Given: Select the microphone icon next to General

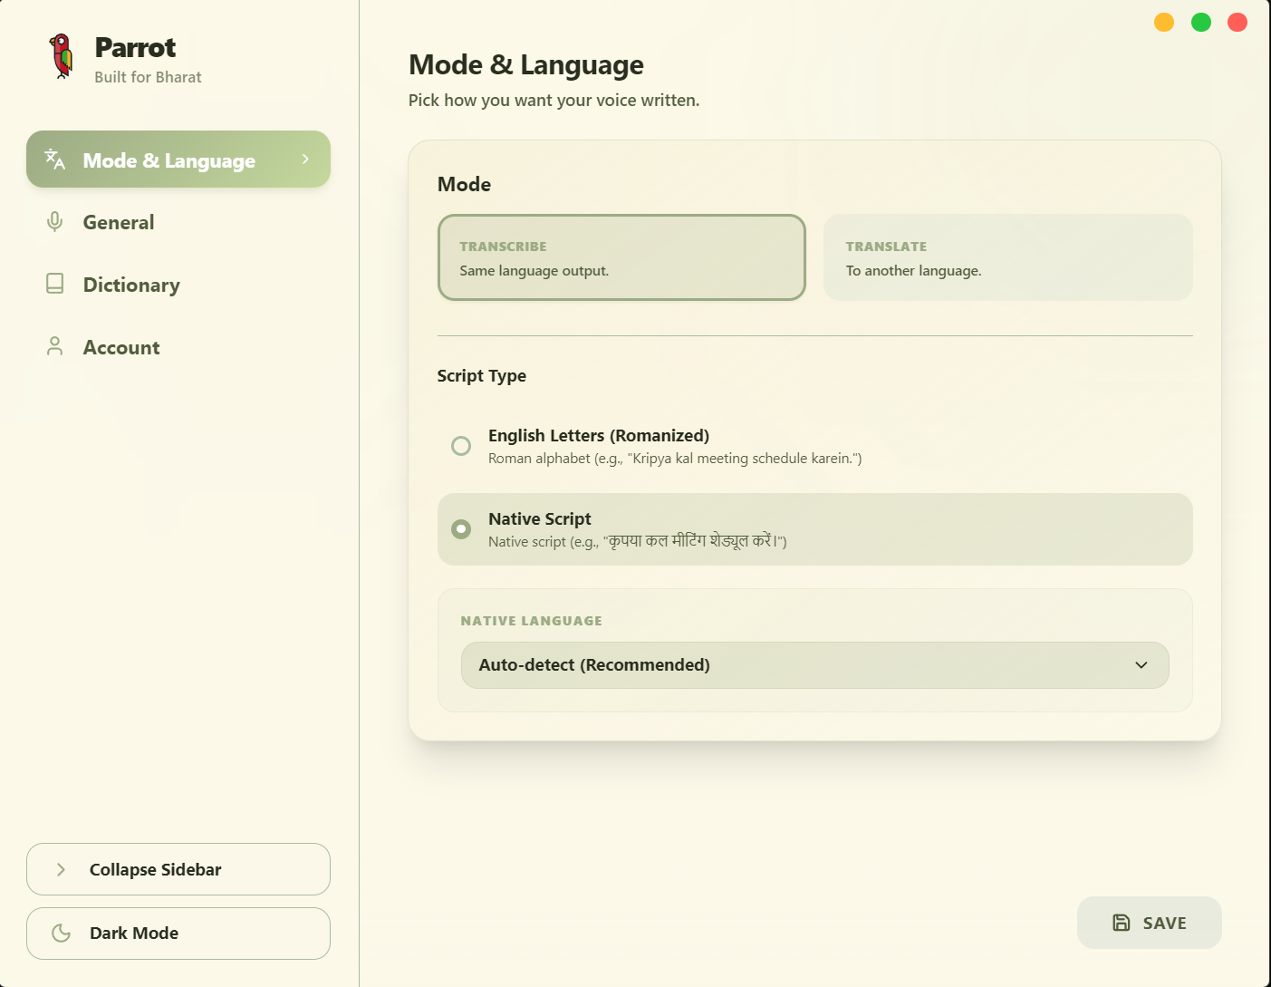Looking at the screenshot, I should tap(53, 221).
